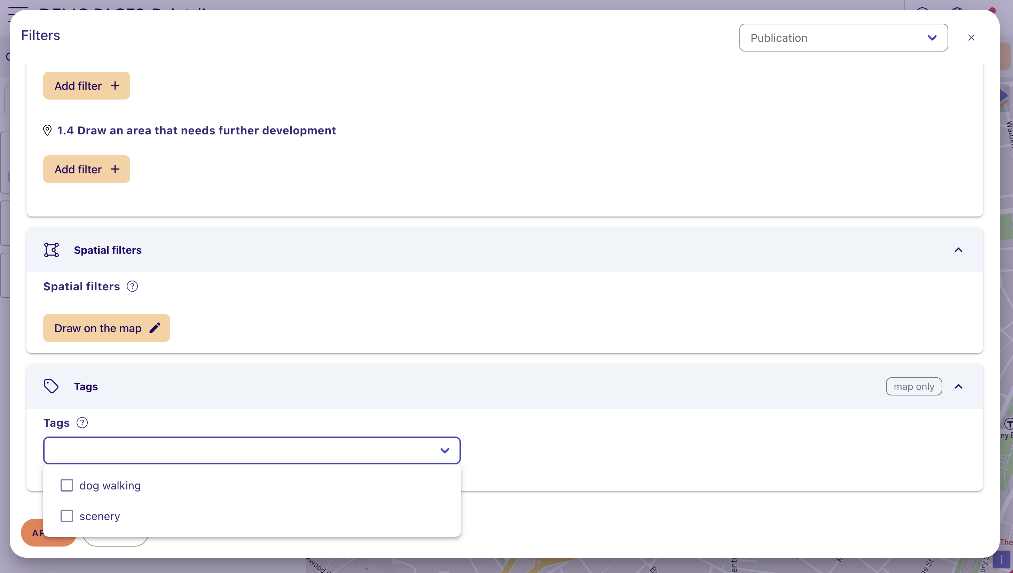Click the Tags header label
1013x573 pixels.
click(x=86, y=386)
